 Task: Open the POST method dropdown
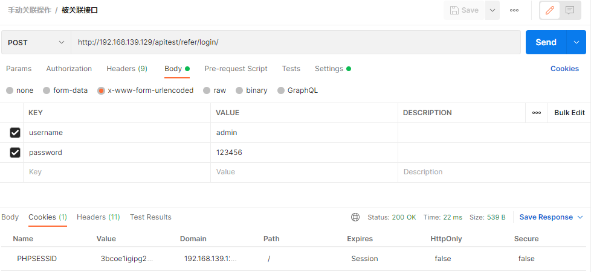tap(36, 42)
